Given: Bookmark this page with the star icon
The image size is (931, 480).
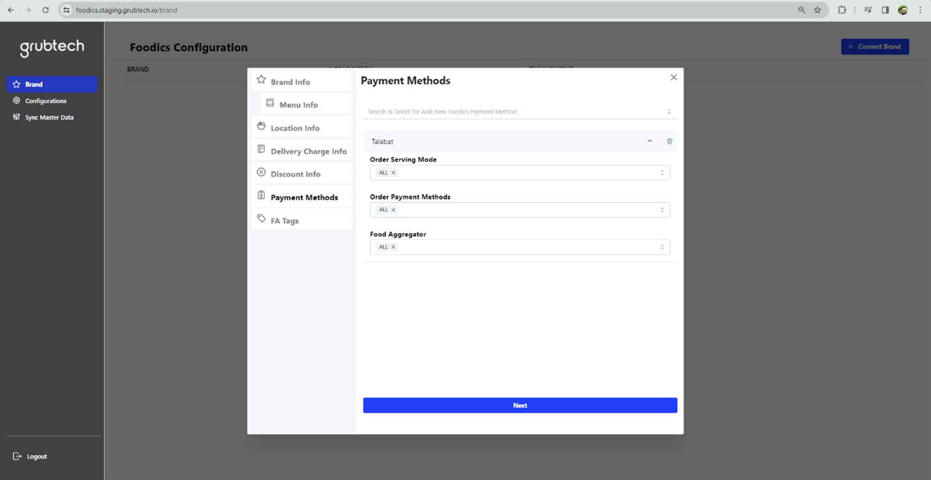Looking at the screenshot, I should click(818, 10).
